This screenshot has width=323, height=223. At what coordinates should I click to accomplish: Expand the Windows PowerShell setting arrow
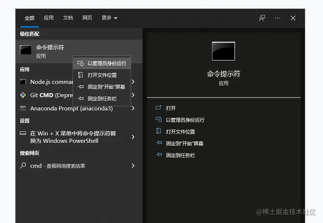[x=133, y=137]
